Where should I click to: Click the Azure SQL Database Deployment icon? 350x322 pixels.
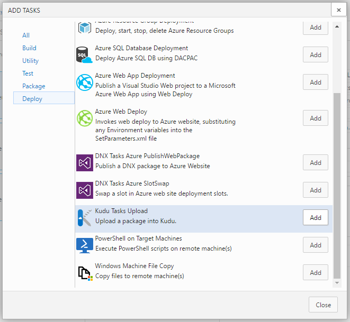84,55
